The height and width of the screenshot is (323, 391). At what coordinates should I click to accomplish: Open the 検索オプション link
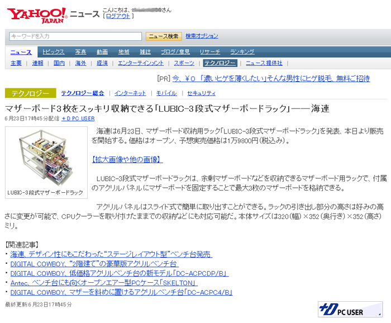coord(202,36)
